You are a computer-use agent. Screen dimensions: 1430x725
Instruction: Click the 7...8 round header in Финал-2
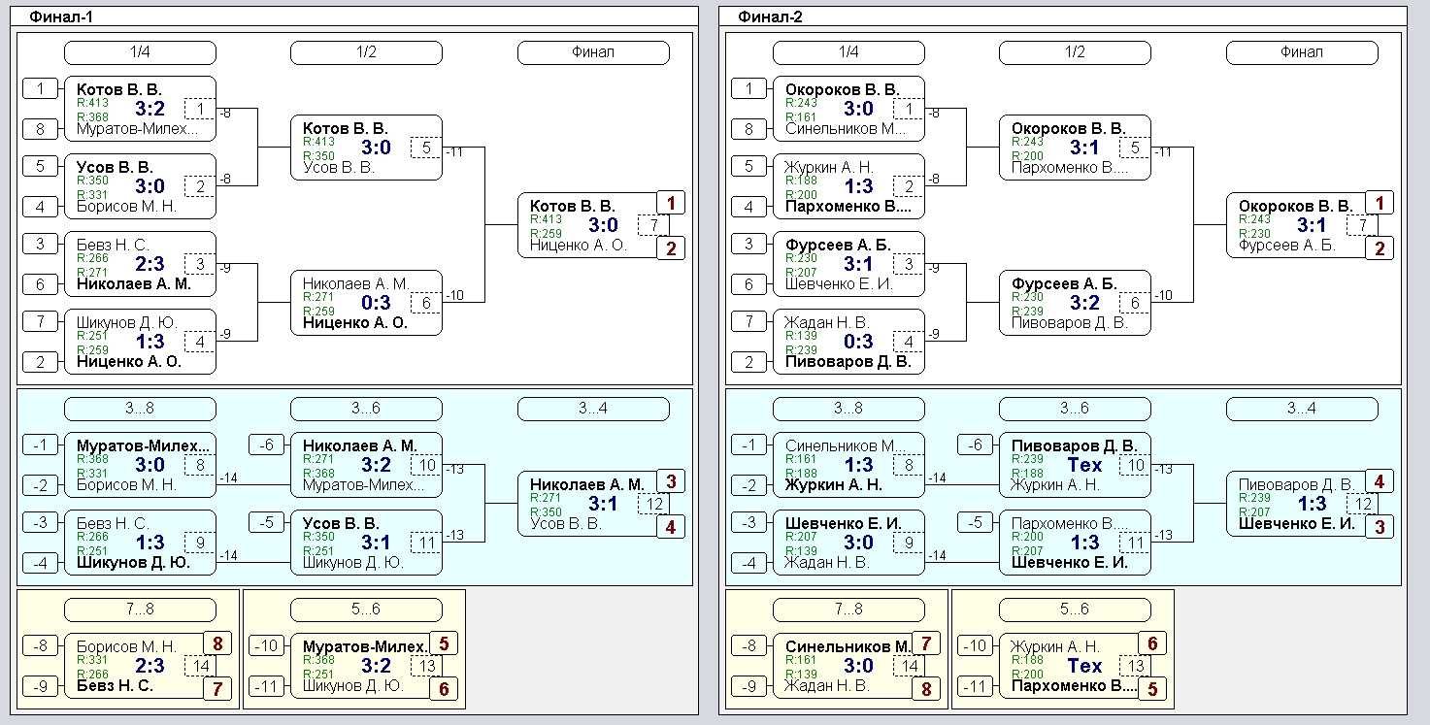click(x=848, y=610)
